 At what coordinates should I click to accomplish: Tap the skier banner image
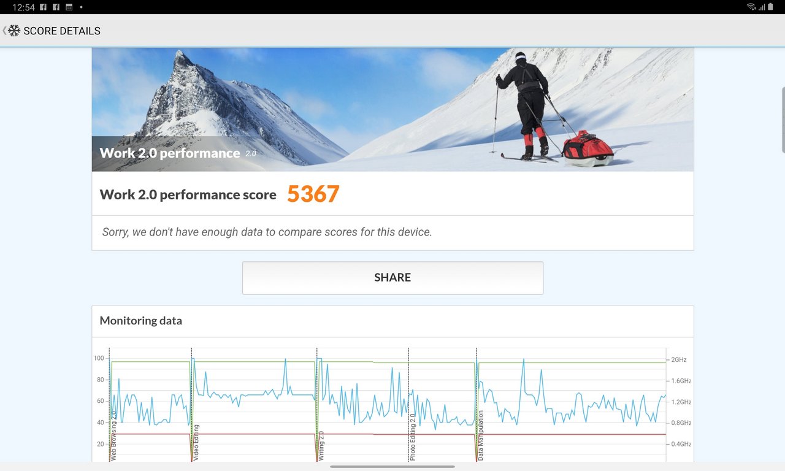pos(392,109)
